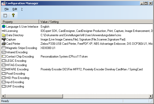Viewport: 154px width, 104px height.
Task: Click the properties view toolbar icon
Action: (x=5, y=15)
